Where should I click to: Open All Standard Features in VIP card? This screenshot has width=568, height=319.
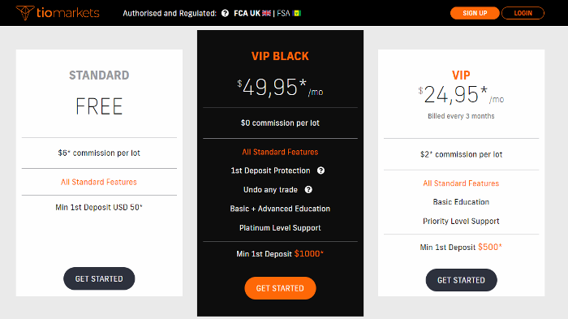click(x=461, y=183)
